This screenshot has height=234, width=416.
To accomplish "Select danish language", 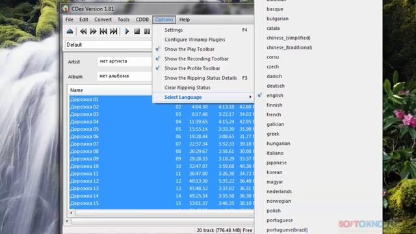I will tap(274, 76).
